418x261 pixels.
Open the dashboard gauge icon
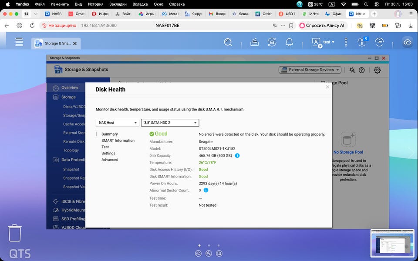(x=379, y=42)
